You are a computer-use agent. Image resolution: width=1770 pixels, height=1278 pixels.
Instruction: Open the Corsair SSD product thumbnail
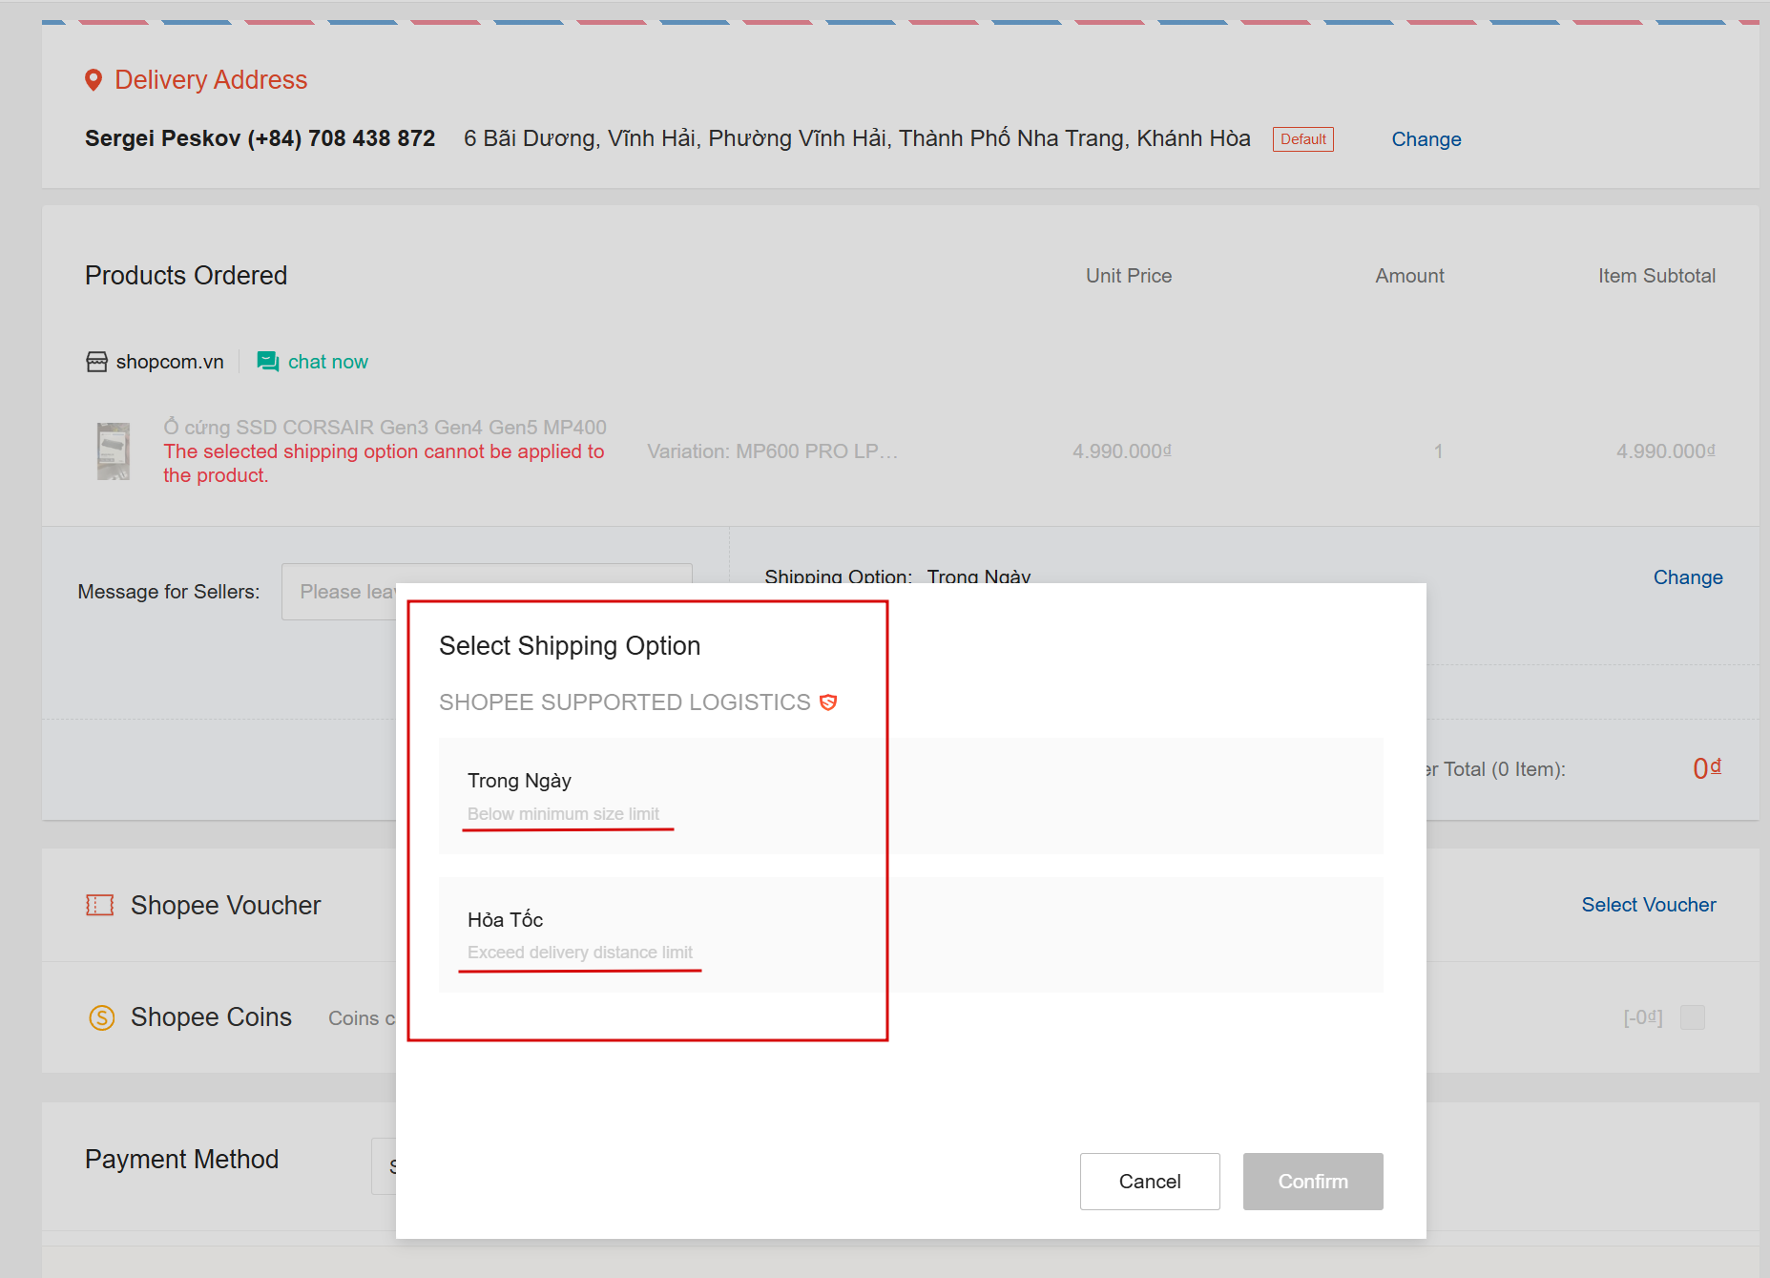coord(114,451)
